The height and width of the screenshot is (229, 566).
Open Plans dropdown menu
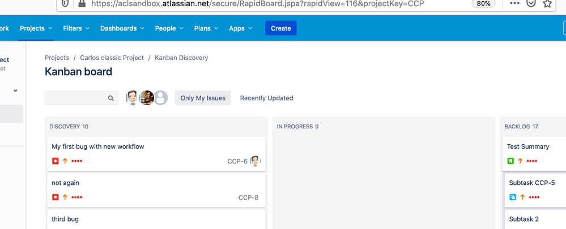(x=206, y=28)
